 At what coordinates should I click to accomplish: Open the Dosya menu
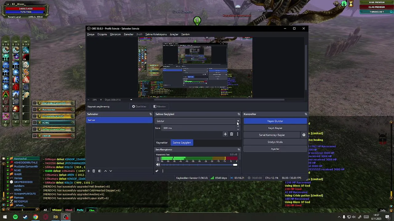[91, 34]
